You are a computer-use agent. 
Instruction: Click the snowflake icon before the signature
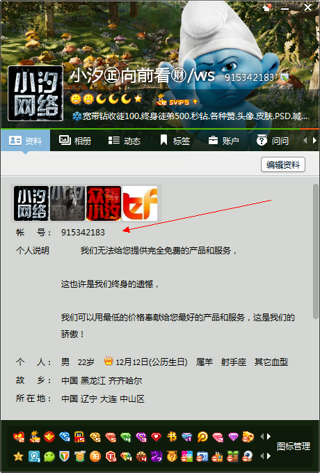point(77,116)
